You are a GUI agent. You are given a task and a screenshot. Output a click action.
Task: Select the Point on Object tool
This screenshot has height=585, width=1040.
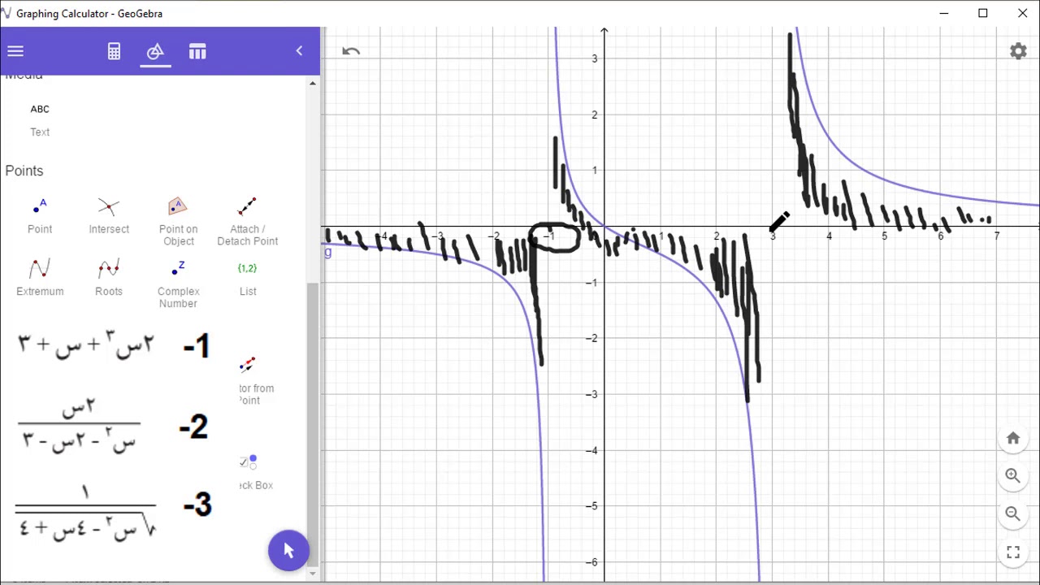pyautogui.click(x=178, y=221)
